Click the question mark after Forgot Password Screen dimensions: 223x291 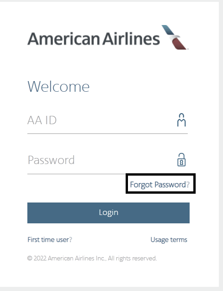click(188, 184)
